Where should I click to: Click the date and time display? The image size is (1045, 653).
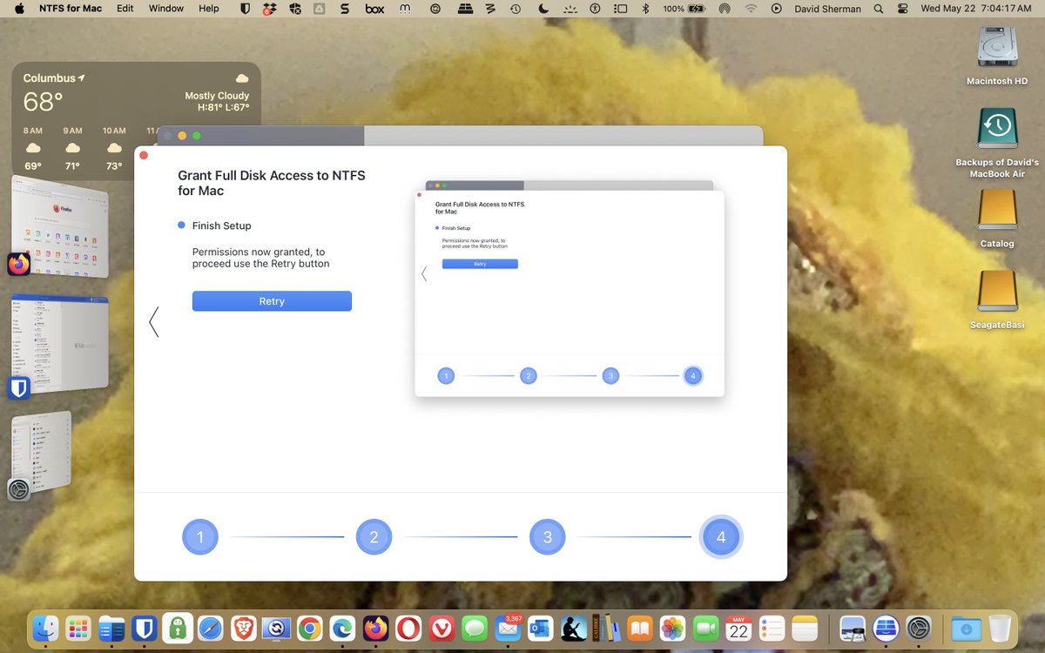pos(975,9)
